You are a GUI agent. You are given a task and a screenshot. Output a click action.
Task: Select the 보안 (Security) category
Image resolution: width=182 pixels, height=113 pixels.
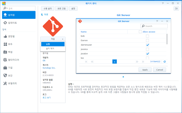tap(19, 75)
